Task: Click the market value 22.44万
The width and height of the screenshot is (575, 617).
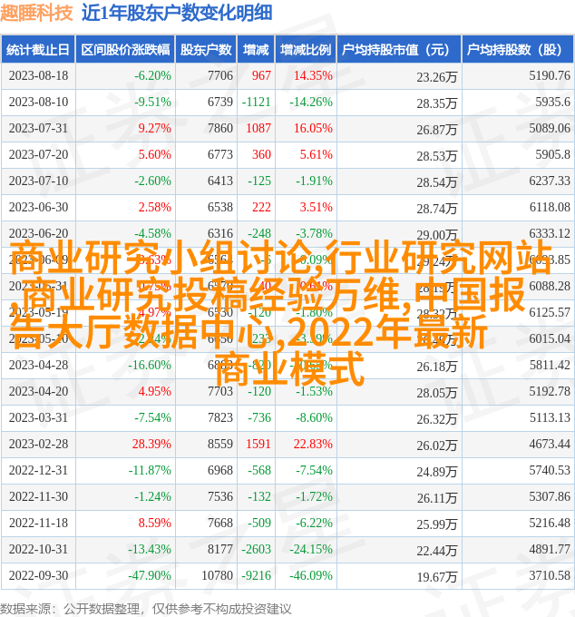Action: point(437,552)
